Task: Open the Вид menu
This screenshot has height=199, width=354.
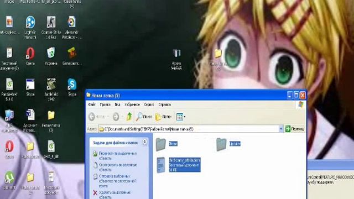Action: point(117,104)
